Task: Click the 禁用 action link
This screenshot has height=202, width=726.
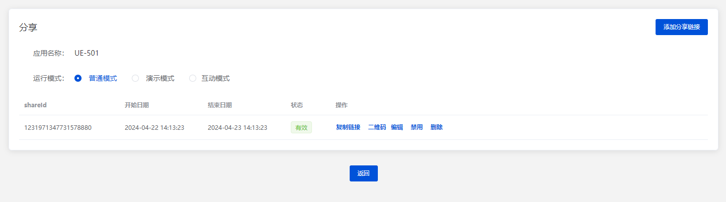Action: tap(417, 127)
